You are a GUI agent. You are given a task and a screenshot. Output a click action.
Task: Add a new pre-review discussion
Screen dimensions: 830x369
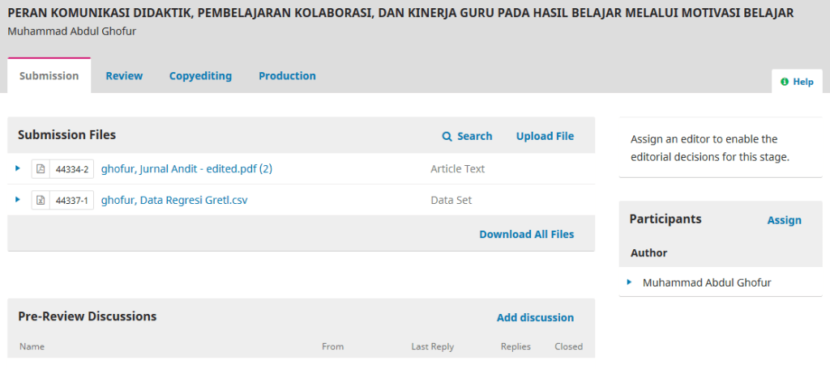tap(535, 318)
